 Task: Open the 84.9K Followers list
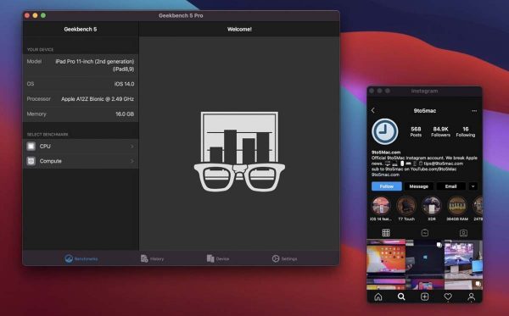click(x=440, y=131)
